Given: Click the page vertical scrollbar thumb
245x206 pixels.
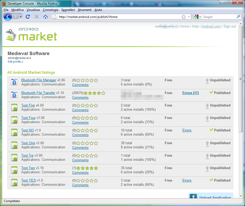Looking at the screenshot, I should pyautogui.click(x=241, y=79).
